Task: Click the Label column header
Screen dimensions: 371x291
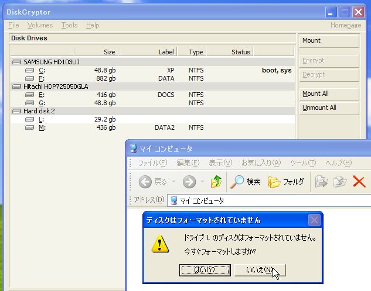Action: [148, 51]
